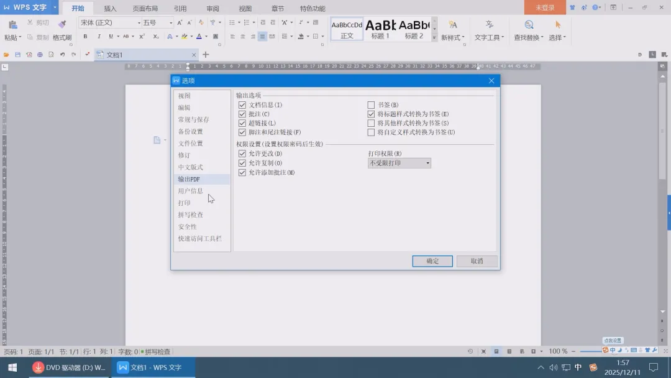Uncheck the 超链接(L) checkbox
The height and width of the screenshot is (378, 671).
click(242, 123)
